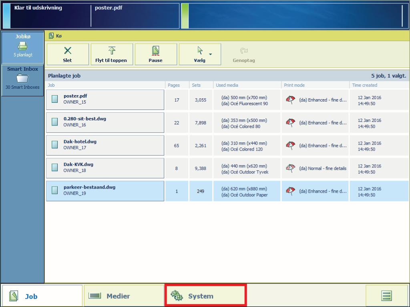This screenshot has width=410, height=307.
Task: Click 0.280-sit-best.dwg job document icon
Action: [54, 122]
